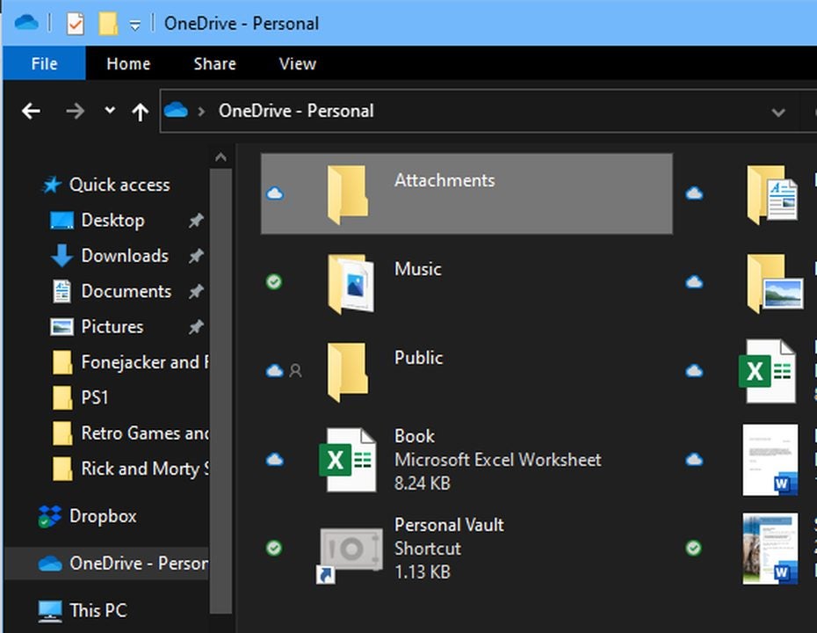
Task: Click cloud status icon beside Attachments
Action: coord(275,194)
